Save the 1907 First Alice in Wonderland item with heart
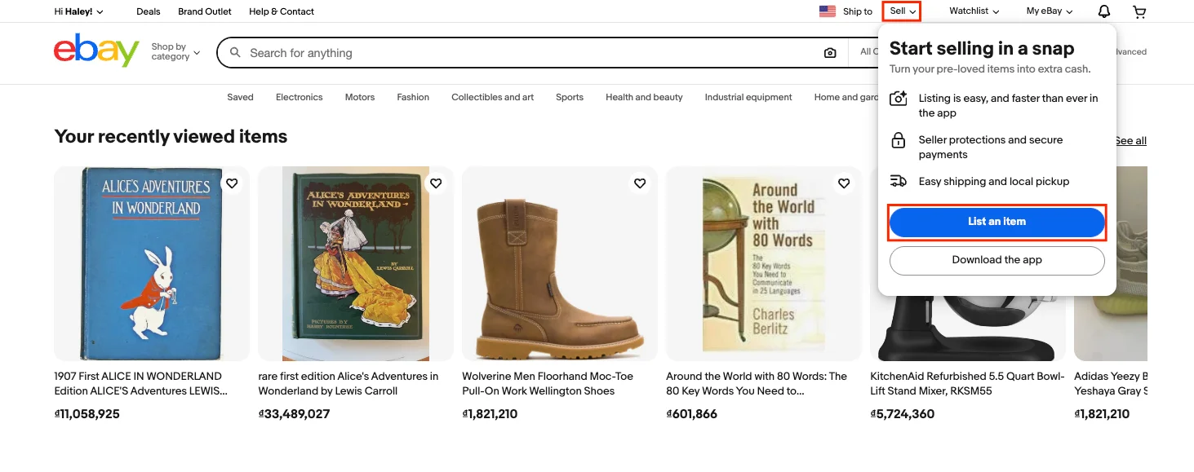The height and width of the screenshot is (472, 1194). (232, 183)
